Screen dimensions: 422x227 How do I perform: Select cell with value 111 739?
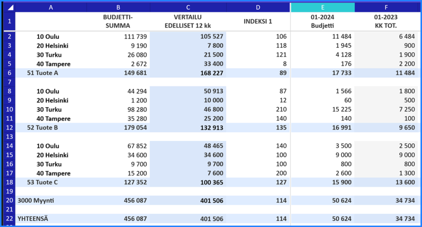(x=118, y=36)
